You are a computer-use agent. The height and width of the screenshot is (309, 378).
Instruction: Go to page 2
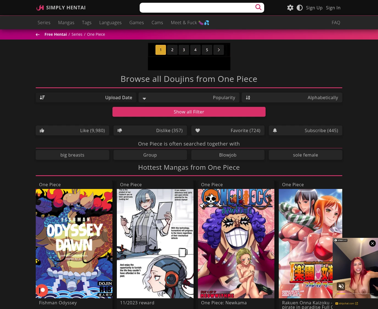pos(172,50)
